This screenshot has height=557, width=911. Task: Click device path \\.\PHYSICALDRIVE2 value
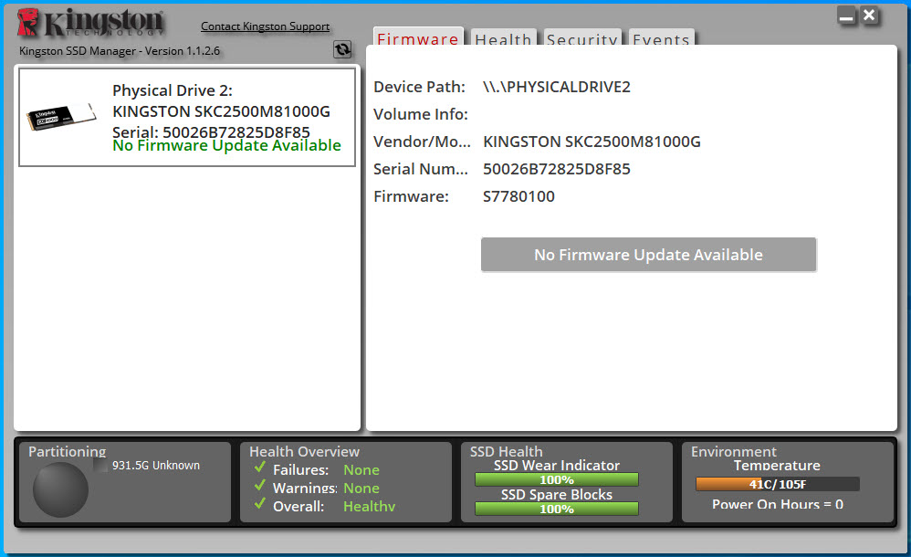point(557,87)
